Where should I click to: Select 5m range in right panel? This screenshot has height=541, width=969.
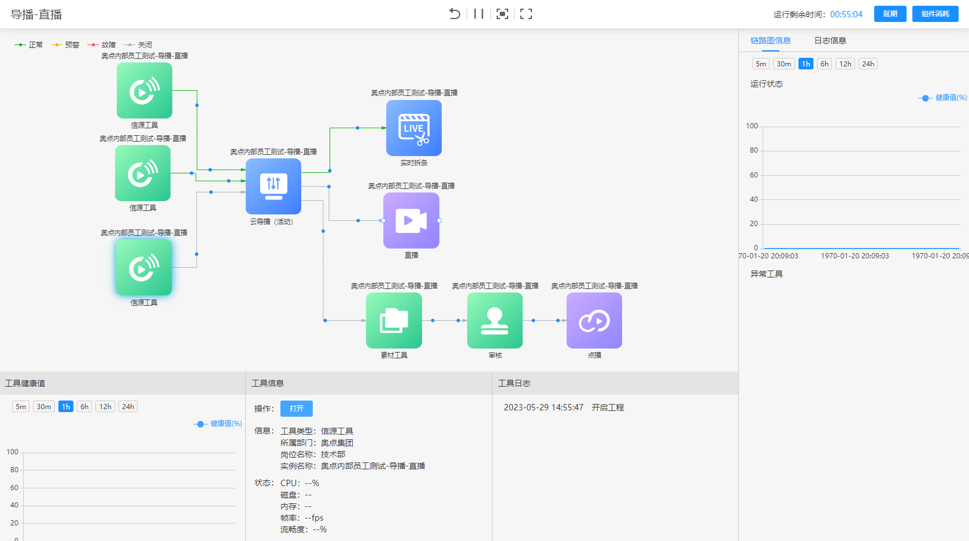pos(761,64)
